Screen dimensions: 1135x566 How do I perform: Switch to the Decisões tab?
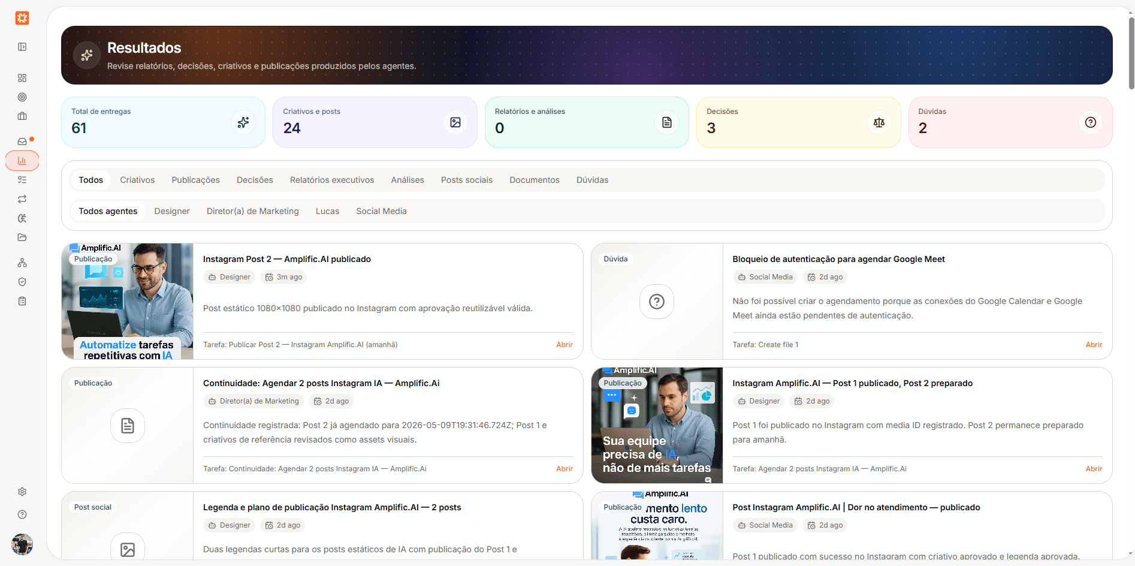tap(255, 180)
